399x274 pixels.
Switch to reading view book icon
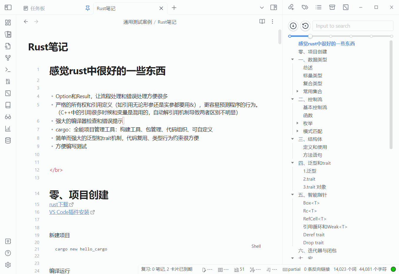[262, 22]
